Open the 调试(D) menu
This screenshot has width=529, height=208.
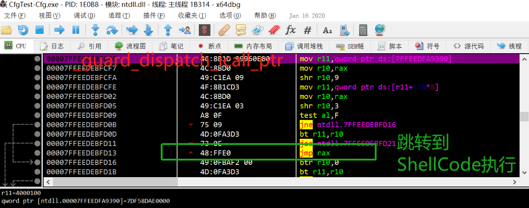click(x=84, y=15)
